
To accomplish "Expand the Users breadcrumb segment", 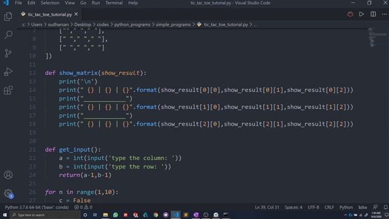I will pyautogui.click(x=36, y=24).
